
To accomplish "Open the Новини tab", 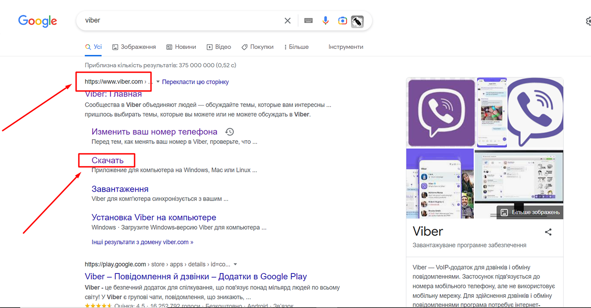I will point(181,47).
